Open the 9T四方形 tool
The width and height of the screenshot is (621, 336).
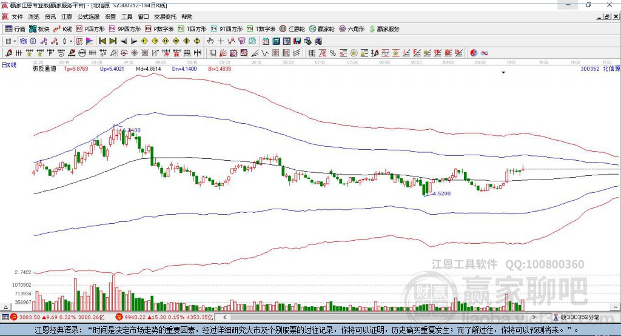tap(227, 29)
